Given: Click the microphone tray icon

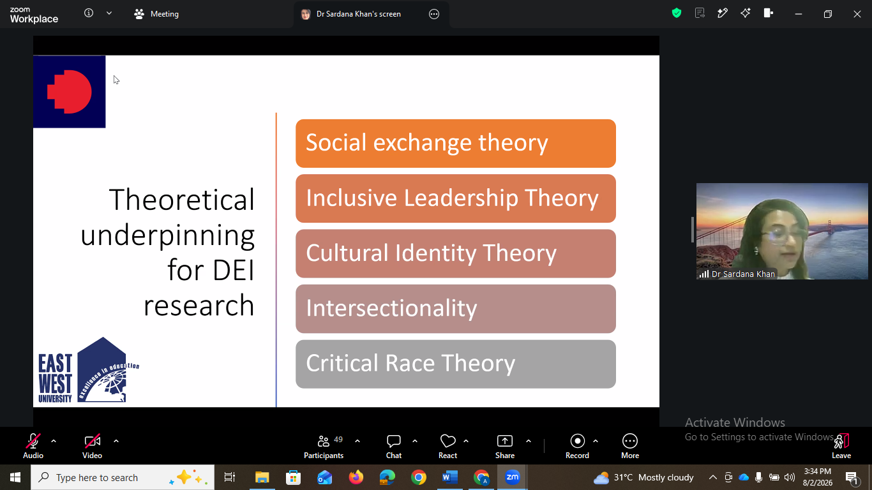Looking at the screenshot, I should point(759,477).
